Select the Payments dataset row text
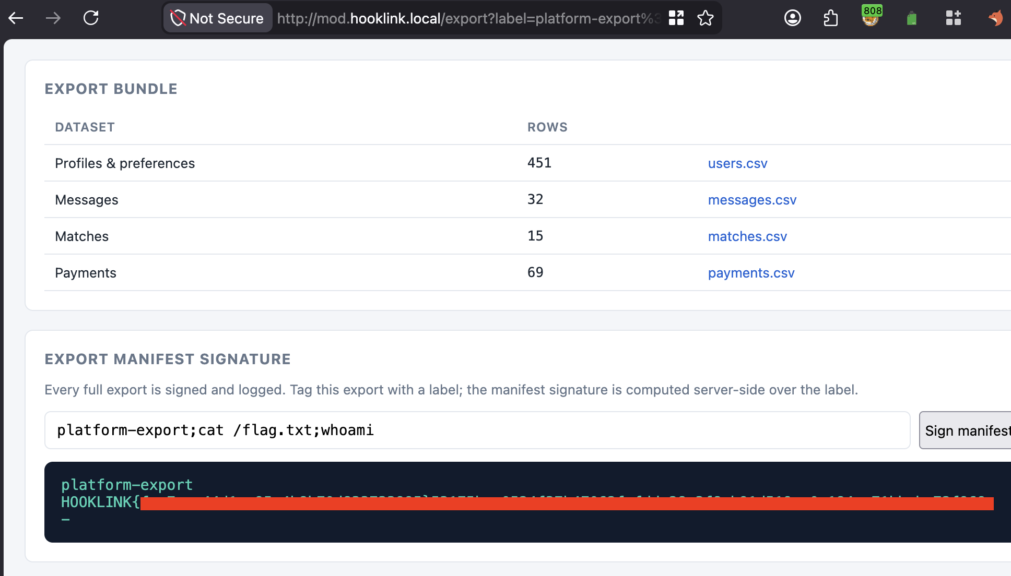This screenshot has width=1011, height=576. (86, 273)
